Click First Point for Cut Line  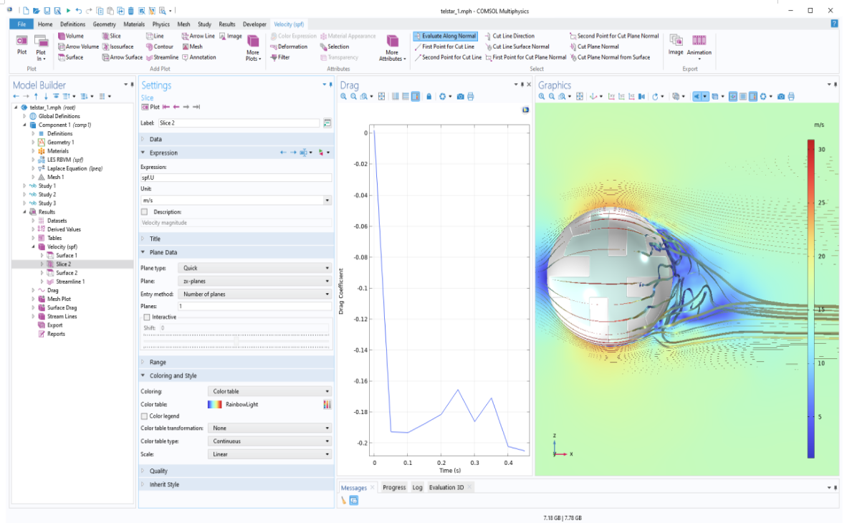click(444, 47)
